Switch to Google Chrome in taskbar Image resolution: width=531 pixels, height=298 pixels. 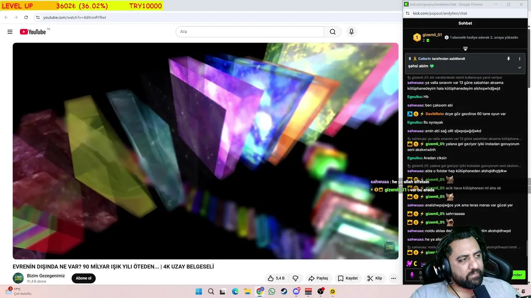point(260,291)
